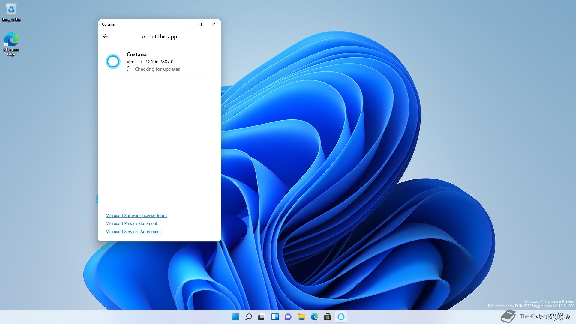
Task: Minimize the Cortana window
Action: coord(186,24)
